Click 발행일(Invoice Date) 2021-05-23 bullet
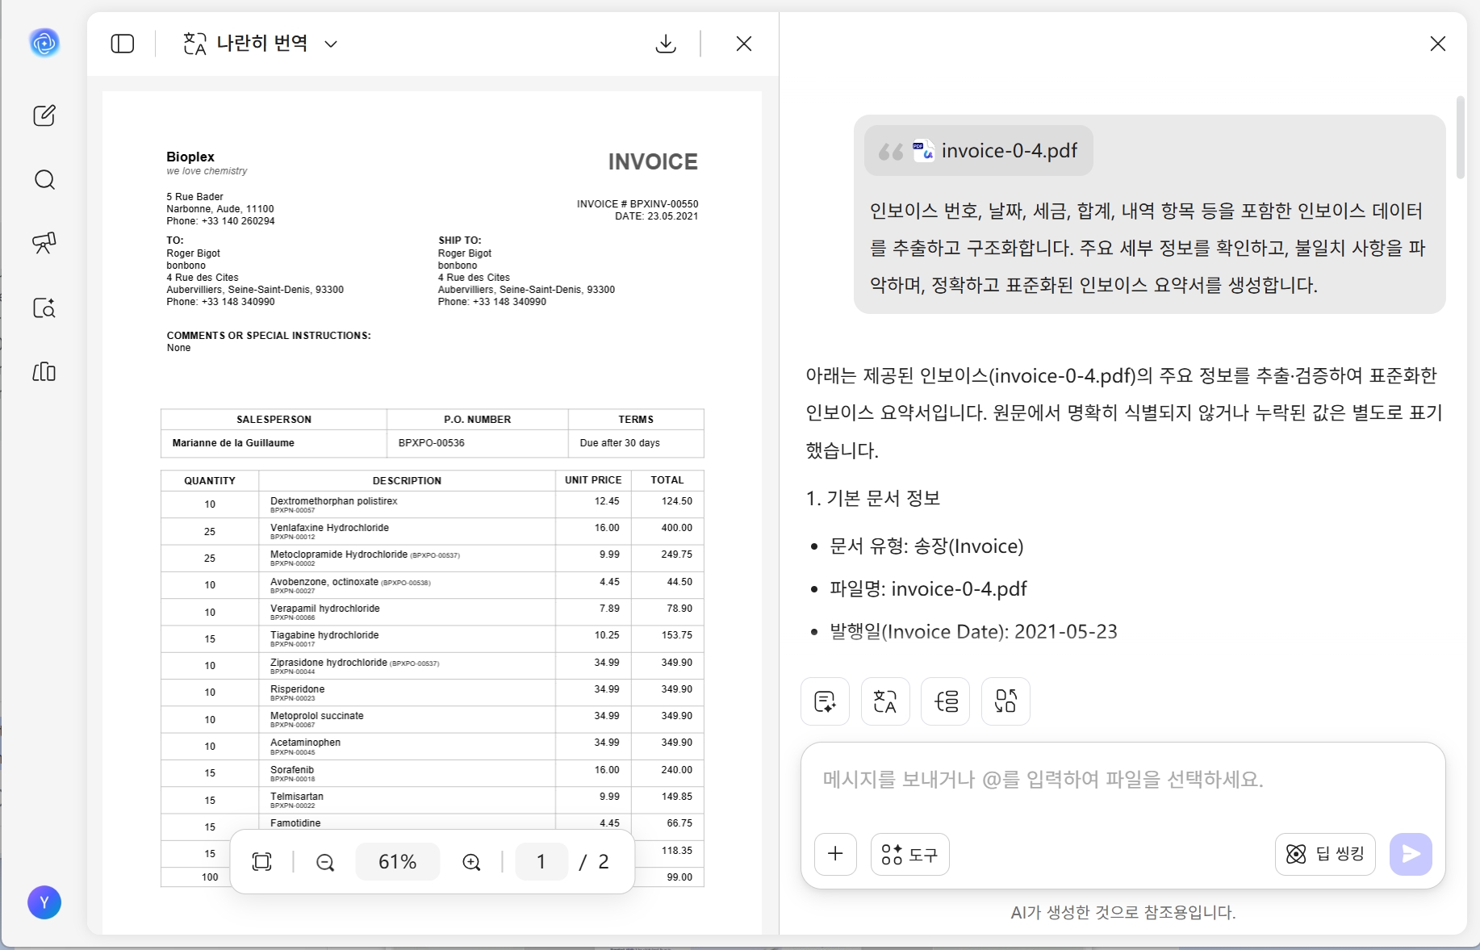Image resolution: width=1480 pixels, height=950 pixels. [974, 632]
